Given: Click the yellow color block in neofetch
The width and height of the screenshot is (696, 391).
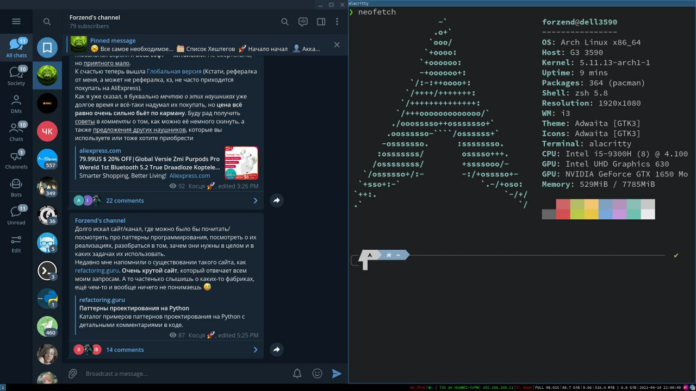Looking at the screenshot, I should 592,209.
